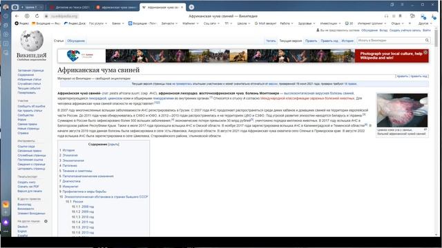This screenshot has width=442, height=248.
Task: Click the three-dots icon at side panel bottom
Action: [x=6, y=231]
